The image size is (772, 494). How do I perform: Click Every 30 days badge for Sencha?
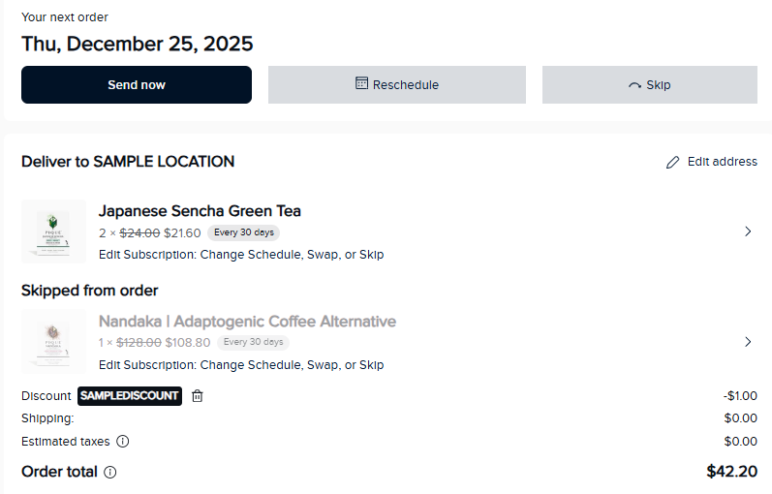(243, 232)
